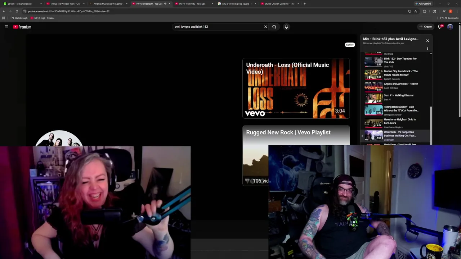The image size is (461, 259).
Task: Open the Create menu
Action: pos(425,27)
